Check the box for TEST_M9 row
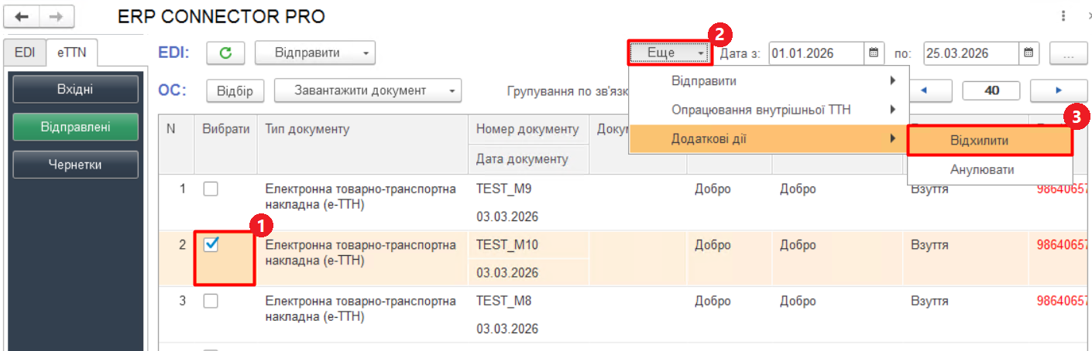 211,189
